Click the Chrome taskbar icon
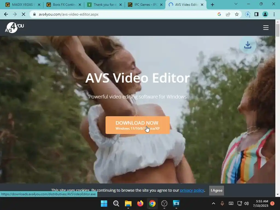 click(x=152, y=203)
